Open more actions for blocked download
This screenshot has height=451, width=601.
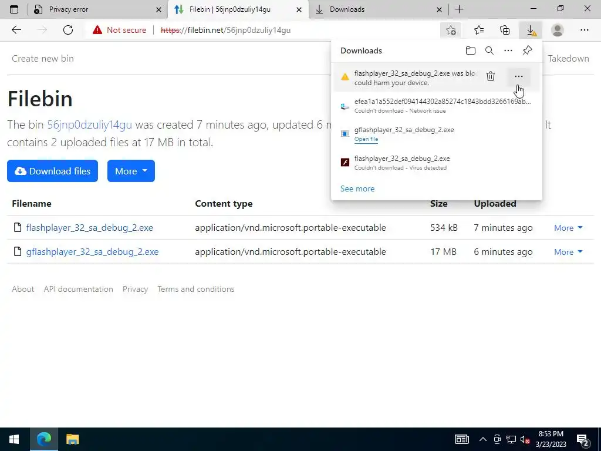click(x=519, y=76)
